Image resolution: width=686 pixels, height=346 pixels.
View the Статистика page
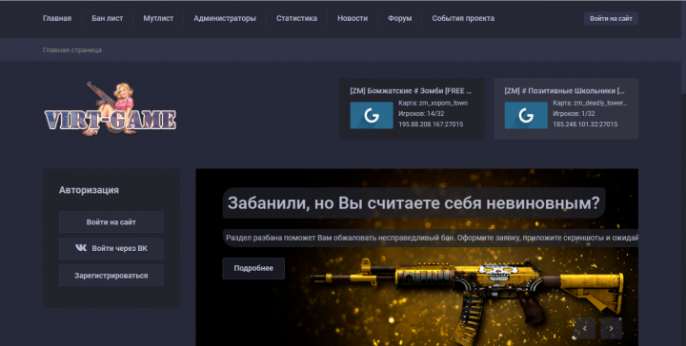point(296,18)
